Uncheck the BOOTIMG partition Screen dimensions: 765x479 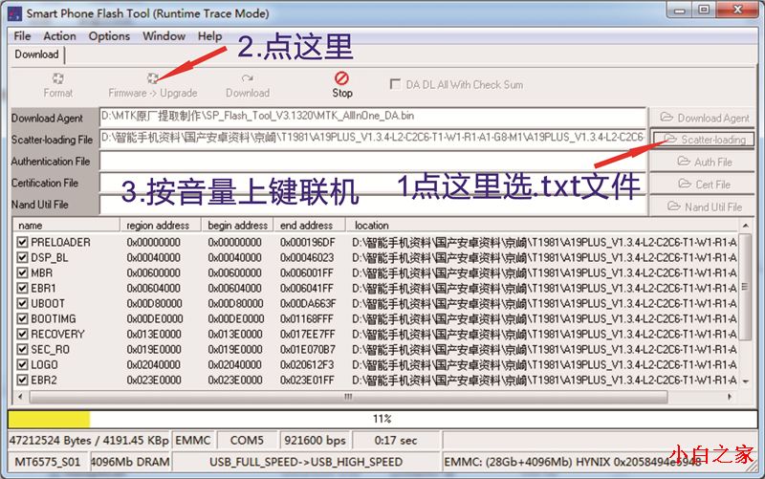[22, 318]
